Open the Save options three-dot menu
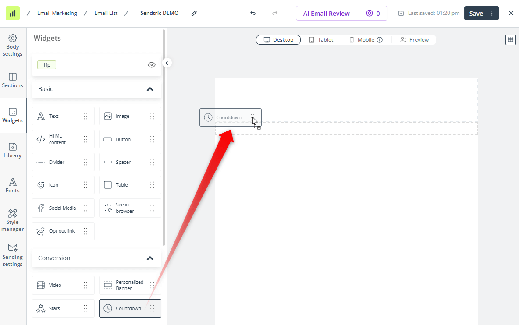The height and width of the screenshot is (325, 519). [x=492, y=13]
